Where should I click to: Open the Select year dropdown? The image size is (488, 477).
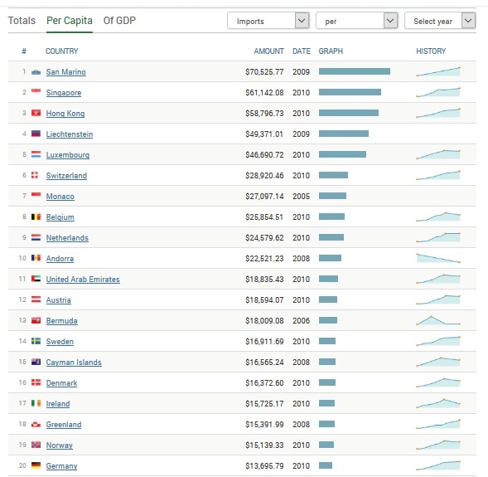(440, 21)
